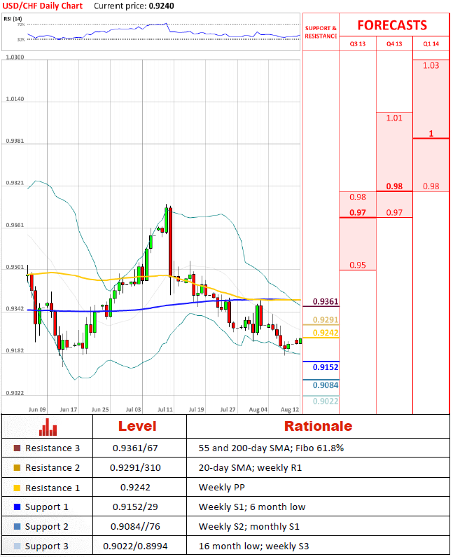Click the 'Jul 11' date axis label
This screenshot has height=557, width=453.
[165, 409]
